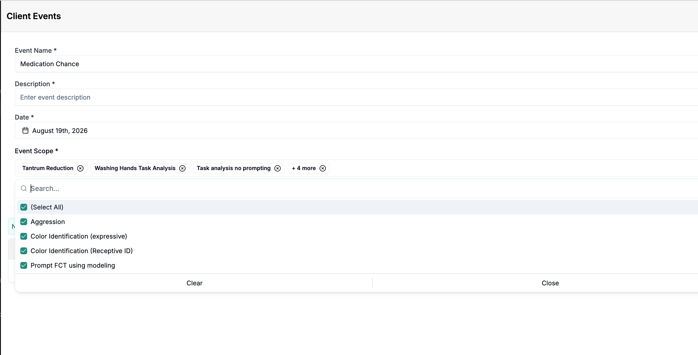Toggle Color Identification (Receptive ID) checkbox

(x=24, y=251)
